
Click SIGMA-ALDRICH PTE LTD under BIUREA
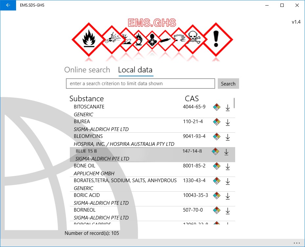[x=101, y=129]
